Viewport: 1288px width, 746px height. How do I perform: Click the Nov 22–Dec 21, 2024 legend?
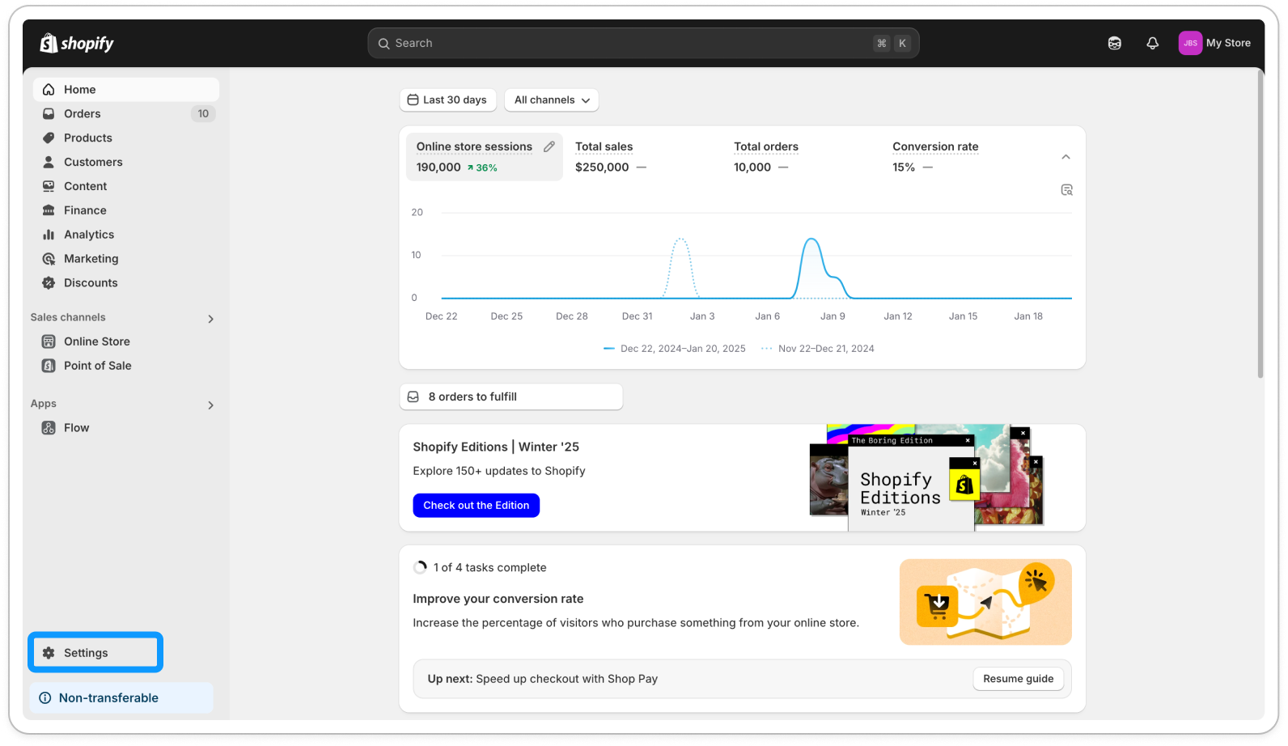[x=818, y=349]
